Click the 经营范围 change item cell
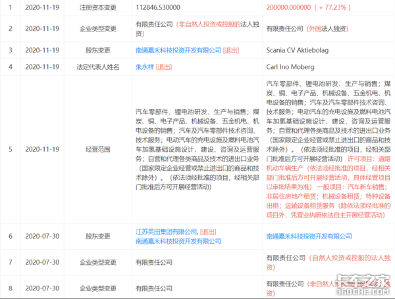The height and width of the screenshot is (299, 395). pyautogui.click(x=98, y=149)
